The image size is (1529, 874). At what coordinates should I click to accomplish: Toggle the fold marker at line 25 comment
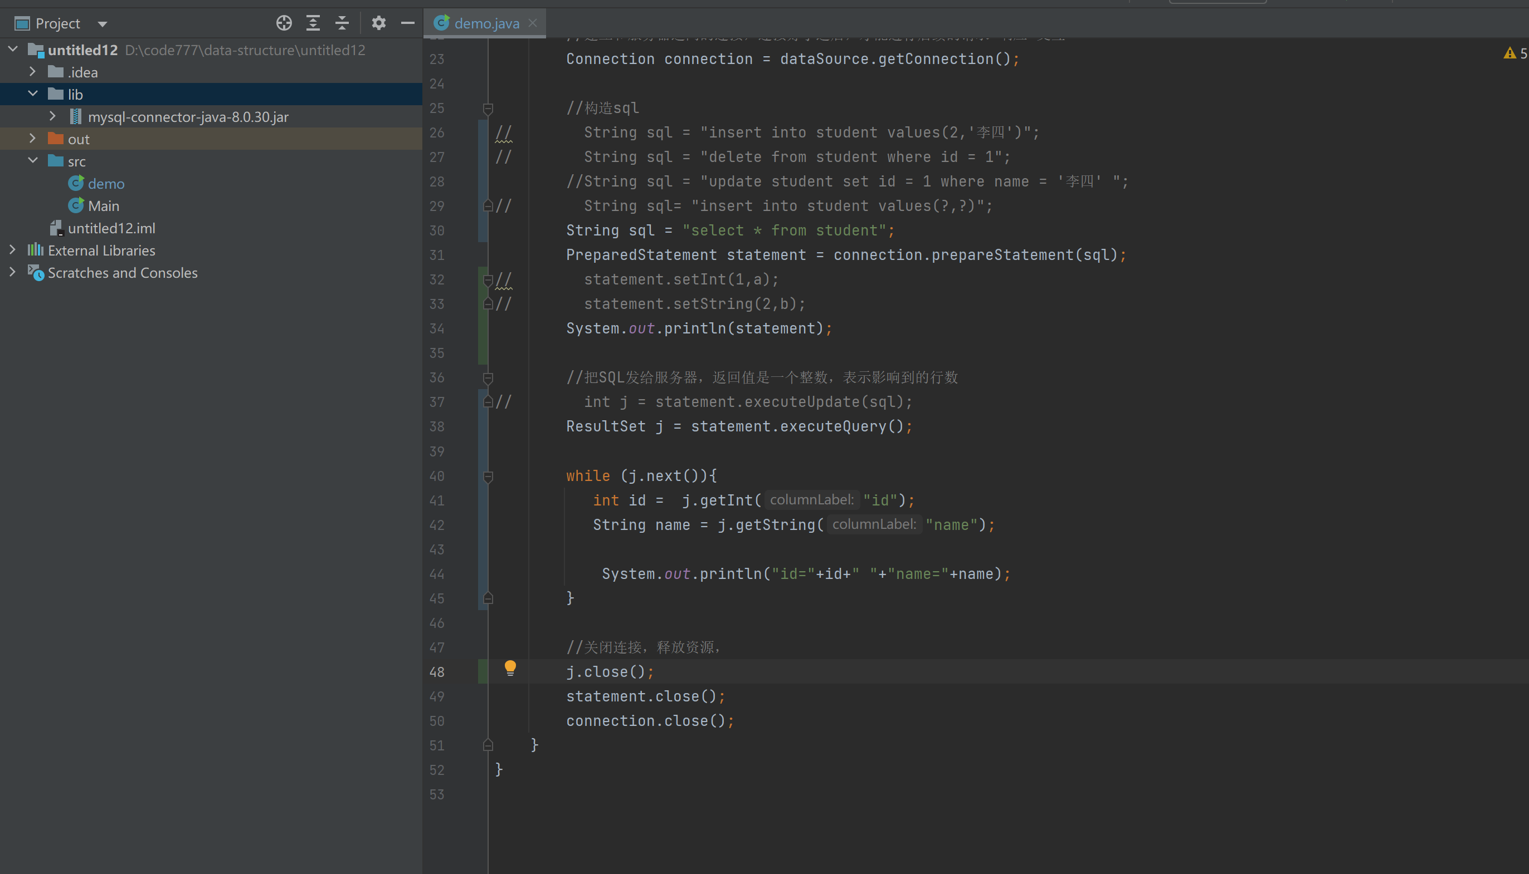point(488,109)
